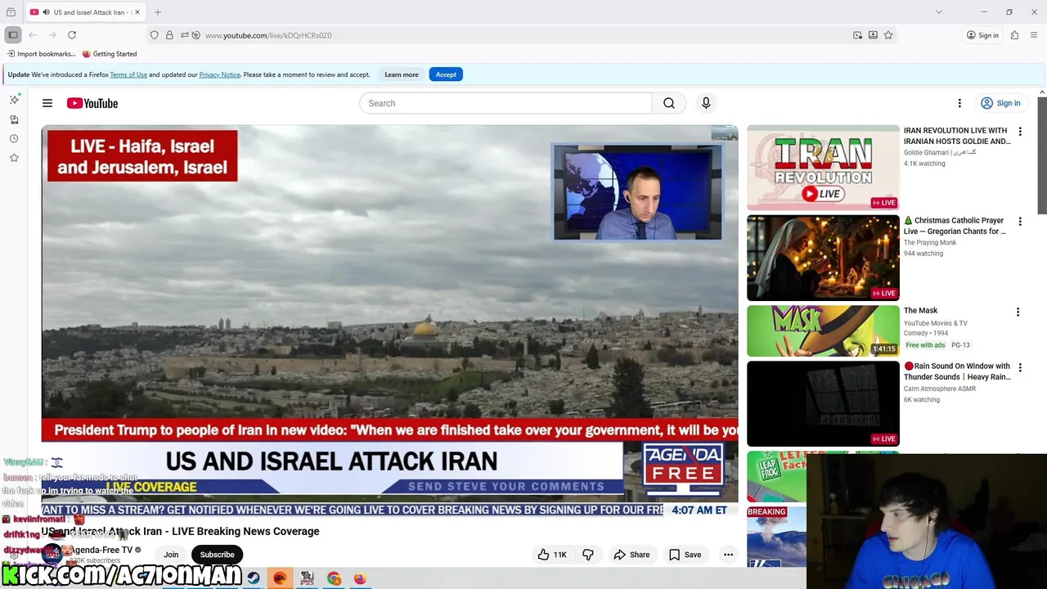Sign in to YouTube
1047x589 pixels.
coord(1000,103)
